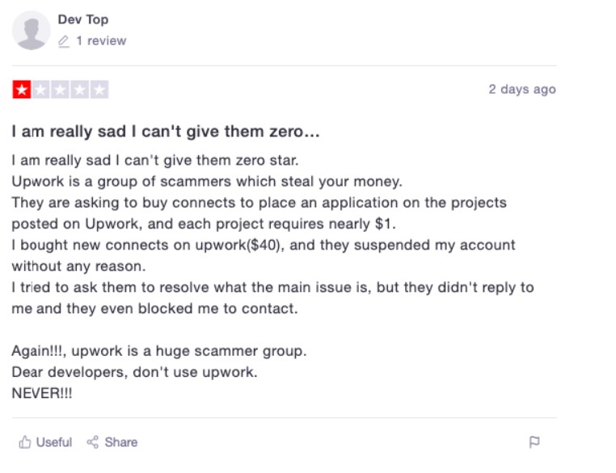Image resolution: width=616 pixels, height=473 pixels.
Task: Open the Dev Top reviewer profile name
Action: (x=83, y=19)
